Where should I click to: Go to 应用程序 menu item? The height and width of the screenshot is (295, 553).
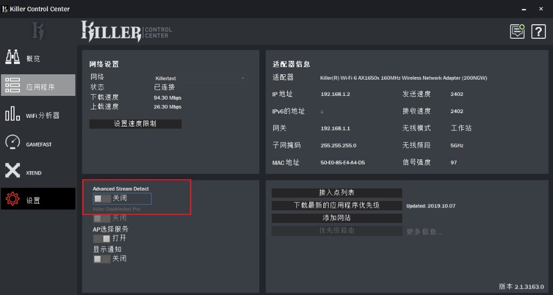pos(38,85)
